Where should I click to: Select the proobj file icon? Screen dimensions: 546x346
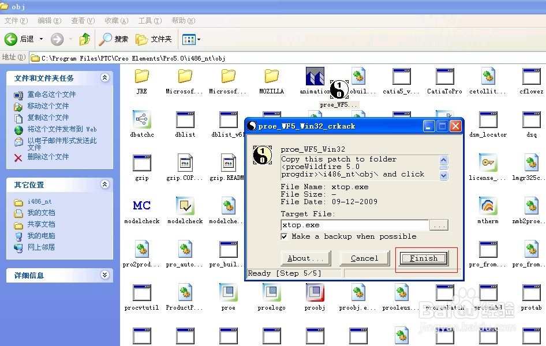coord(315,292)
